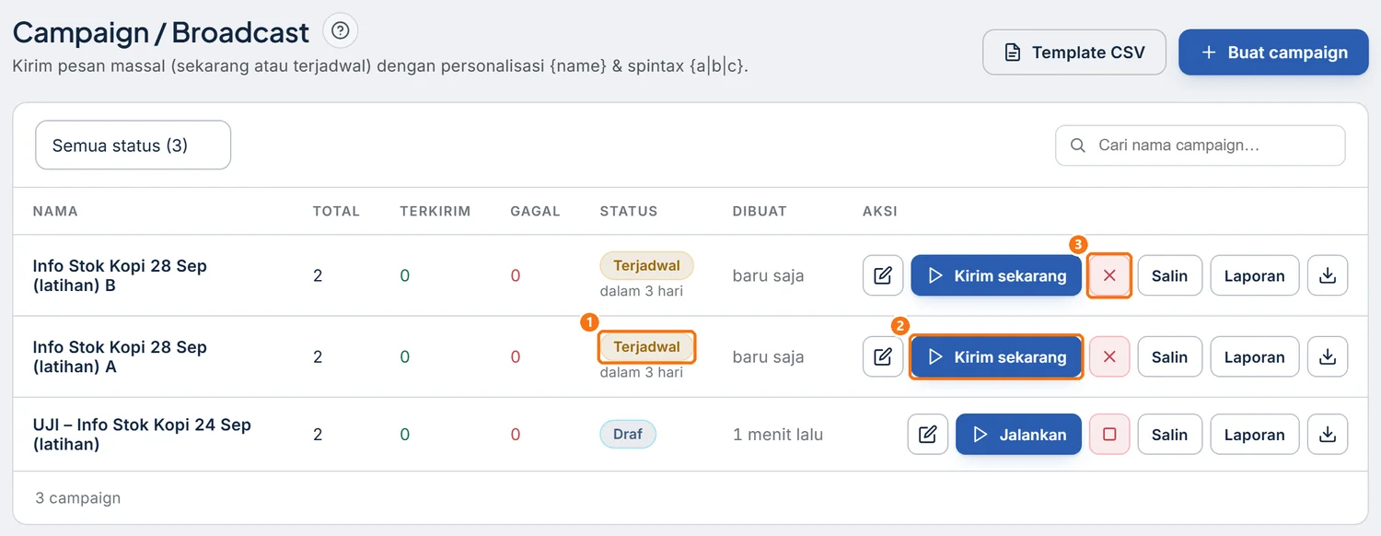Download report icon for the UJI campaign
This screenshot has height=536, width=1381.
tap(1328, 434)
